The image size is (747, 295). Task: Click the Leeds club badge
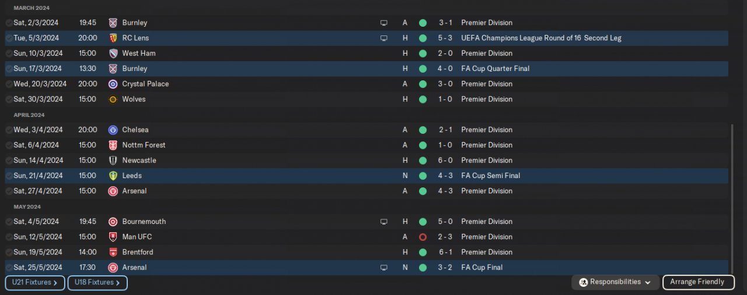113,175
